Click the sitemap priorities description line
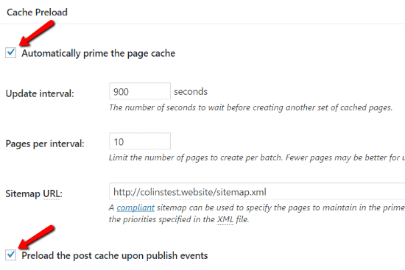The height and width of the screenshot is (270, 405). (x=179, y=219)
